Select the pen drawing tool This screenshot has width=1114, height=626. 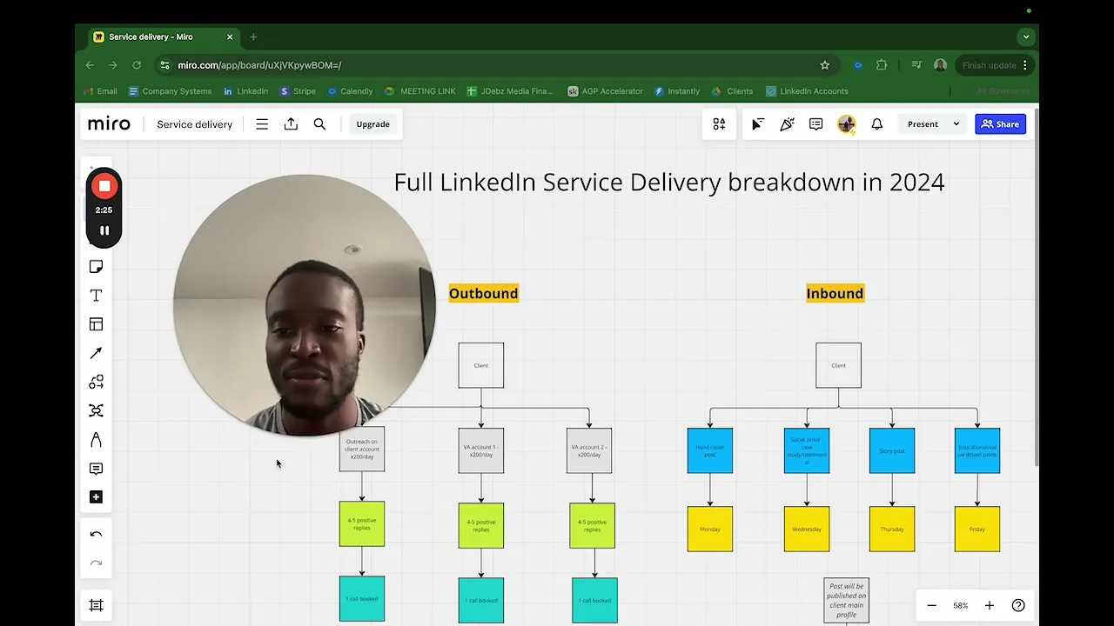tap(96, 440)
